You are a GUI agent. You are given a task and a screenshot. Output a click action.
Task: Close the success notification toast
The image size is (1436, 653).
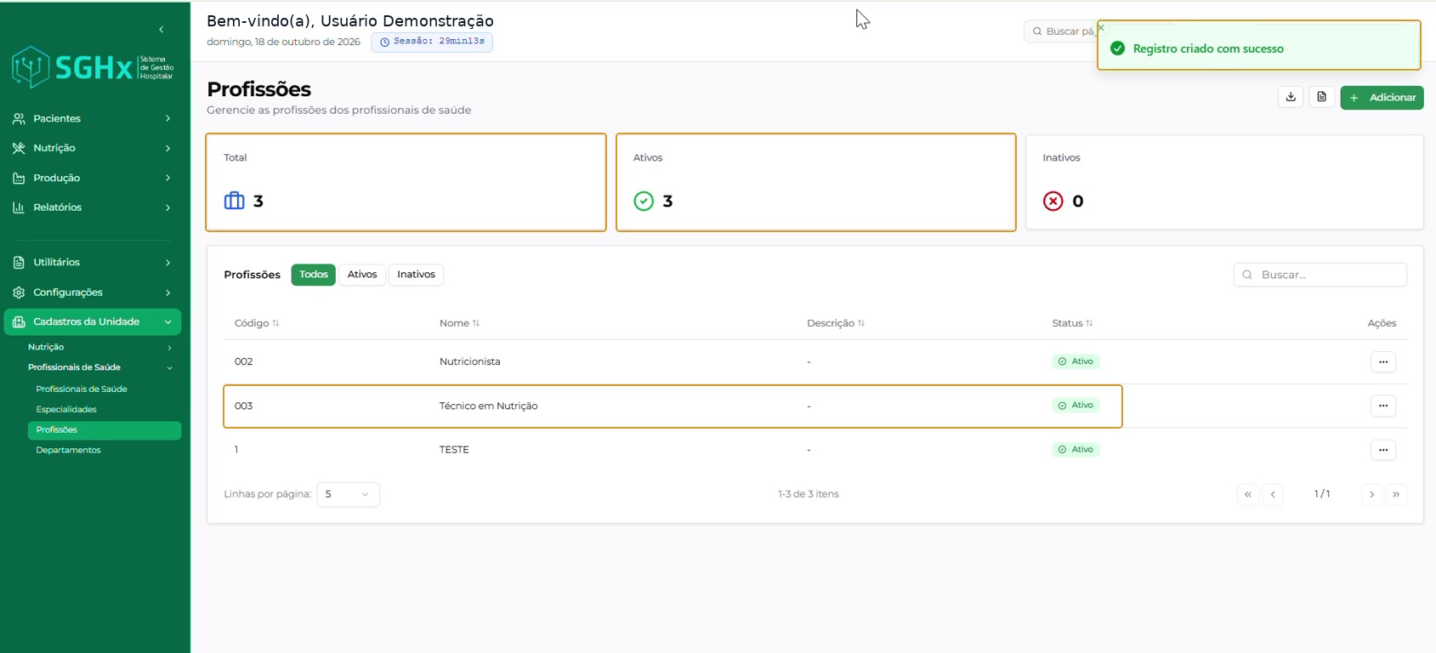pyautogui.click(x=1101, y=28)
